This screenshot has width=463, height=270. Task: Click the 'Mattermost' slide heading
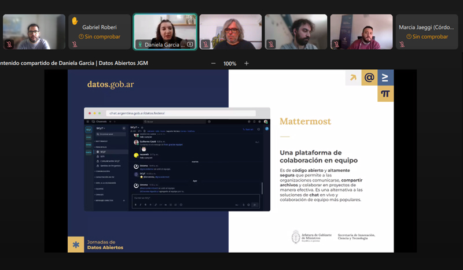(306, 121)
